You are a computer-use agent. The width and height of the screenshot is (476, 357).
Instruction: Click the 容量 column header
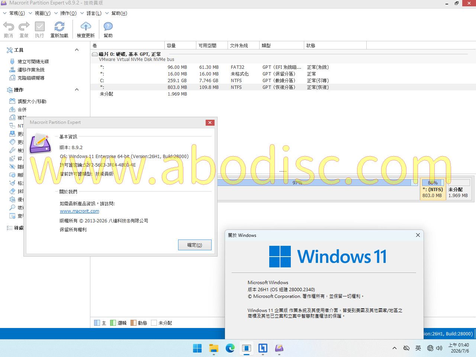pos(180,45)
